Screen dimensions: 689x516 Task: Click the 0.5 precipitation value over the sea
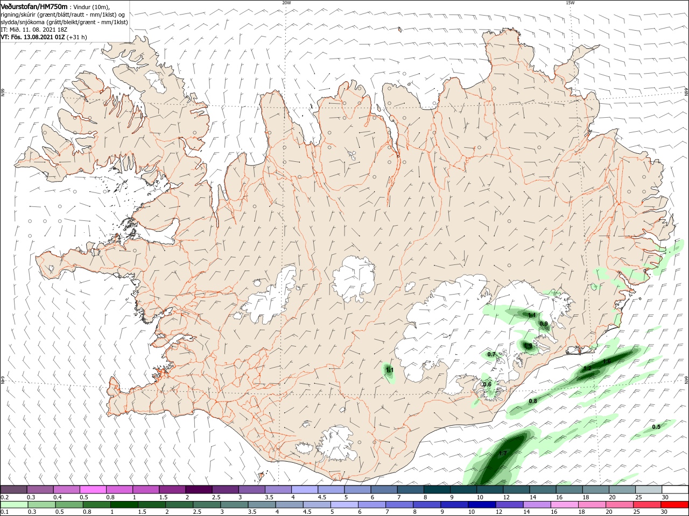(x=656, y=427)
